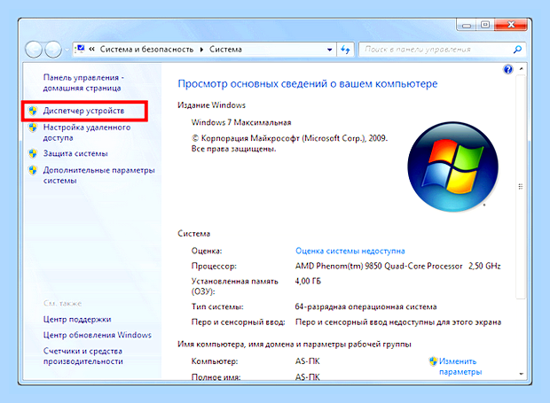This screenshot has height=403, width=550.
Task: Click the shield icon beside Дополнительные параметры системы
Action: [x=33, y=170]
